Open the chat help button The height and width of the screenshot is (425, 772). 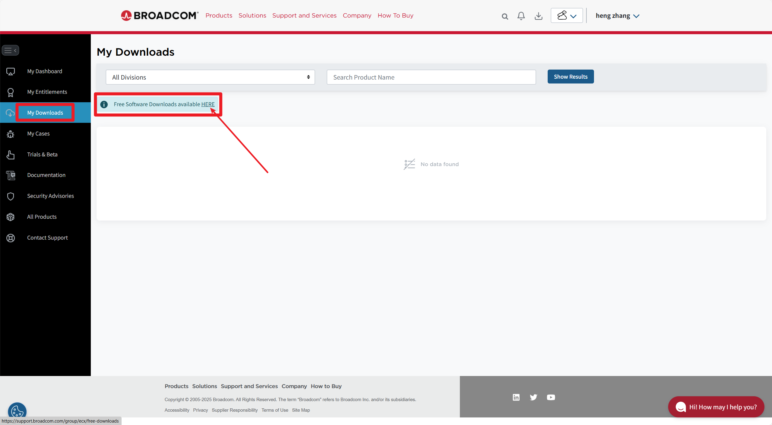click(x=716, y=407)
